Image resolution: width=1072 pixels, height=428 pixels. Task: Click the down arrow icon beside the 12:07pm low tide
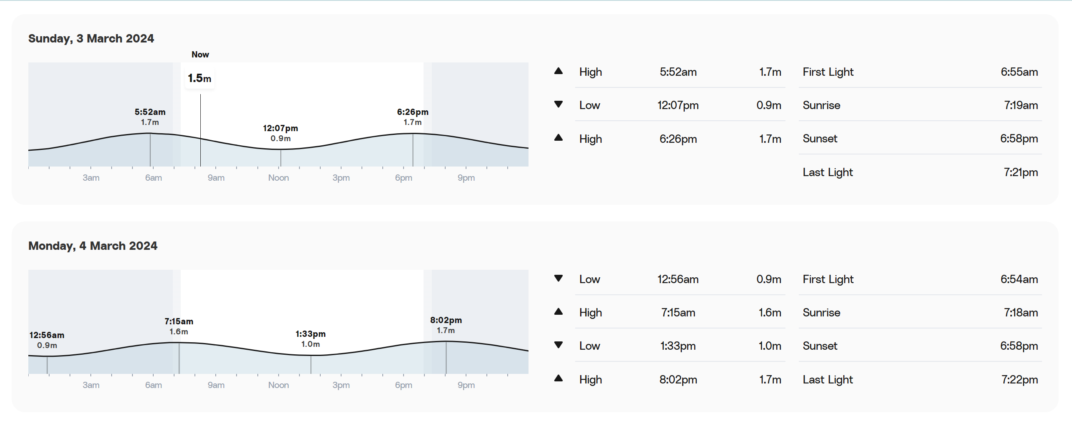coord(558,105)
